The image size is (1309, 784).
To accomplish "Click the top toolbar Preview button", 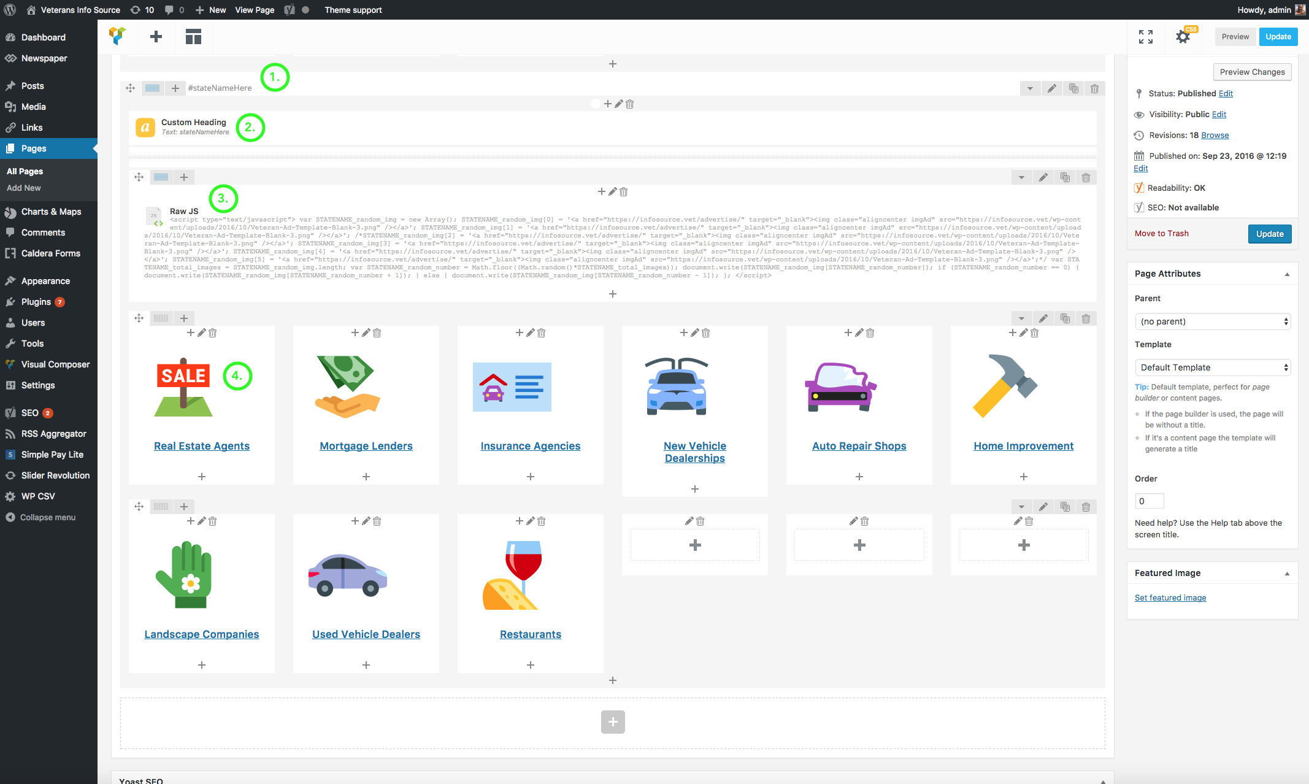I will pyautogui.click(x=1235, y=37).
